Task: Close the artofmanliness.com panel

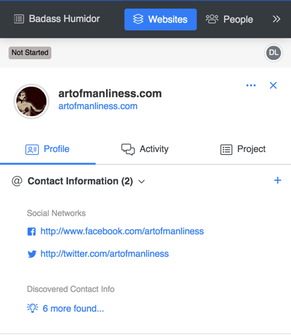Action: click(273, 85)
